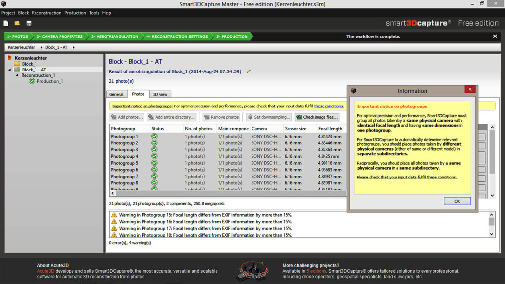Click the warning icon for Photogroup 17
The height and width of the screenshot is (284, 505).
coord(114,228)
